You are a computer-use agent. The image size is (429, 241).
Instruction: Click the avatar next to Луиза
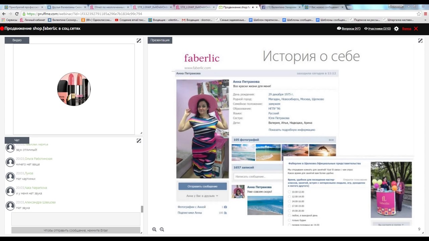point(10,176)
